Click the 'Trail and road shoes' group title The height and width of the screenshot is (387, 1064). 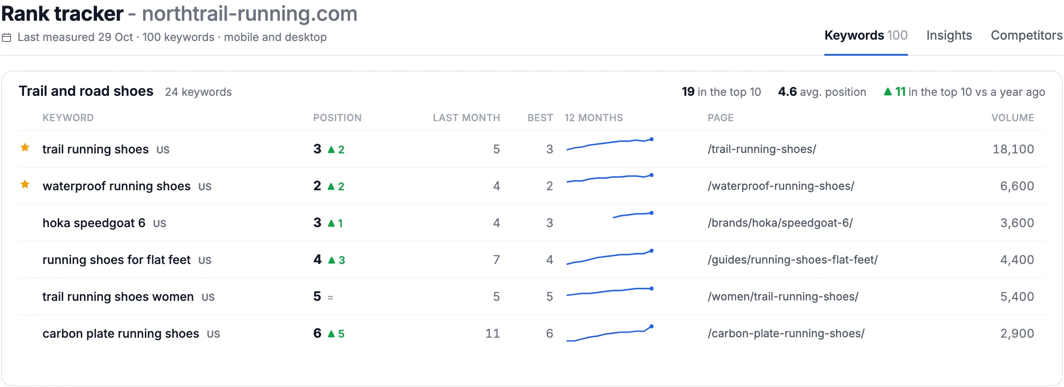86,91
